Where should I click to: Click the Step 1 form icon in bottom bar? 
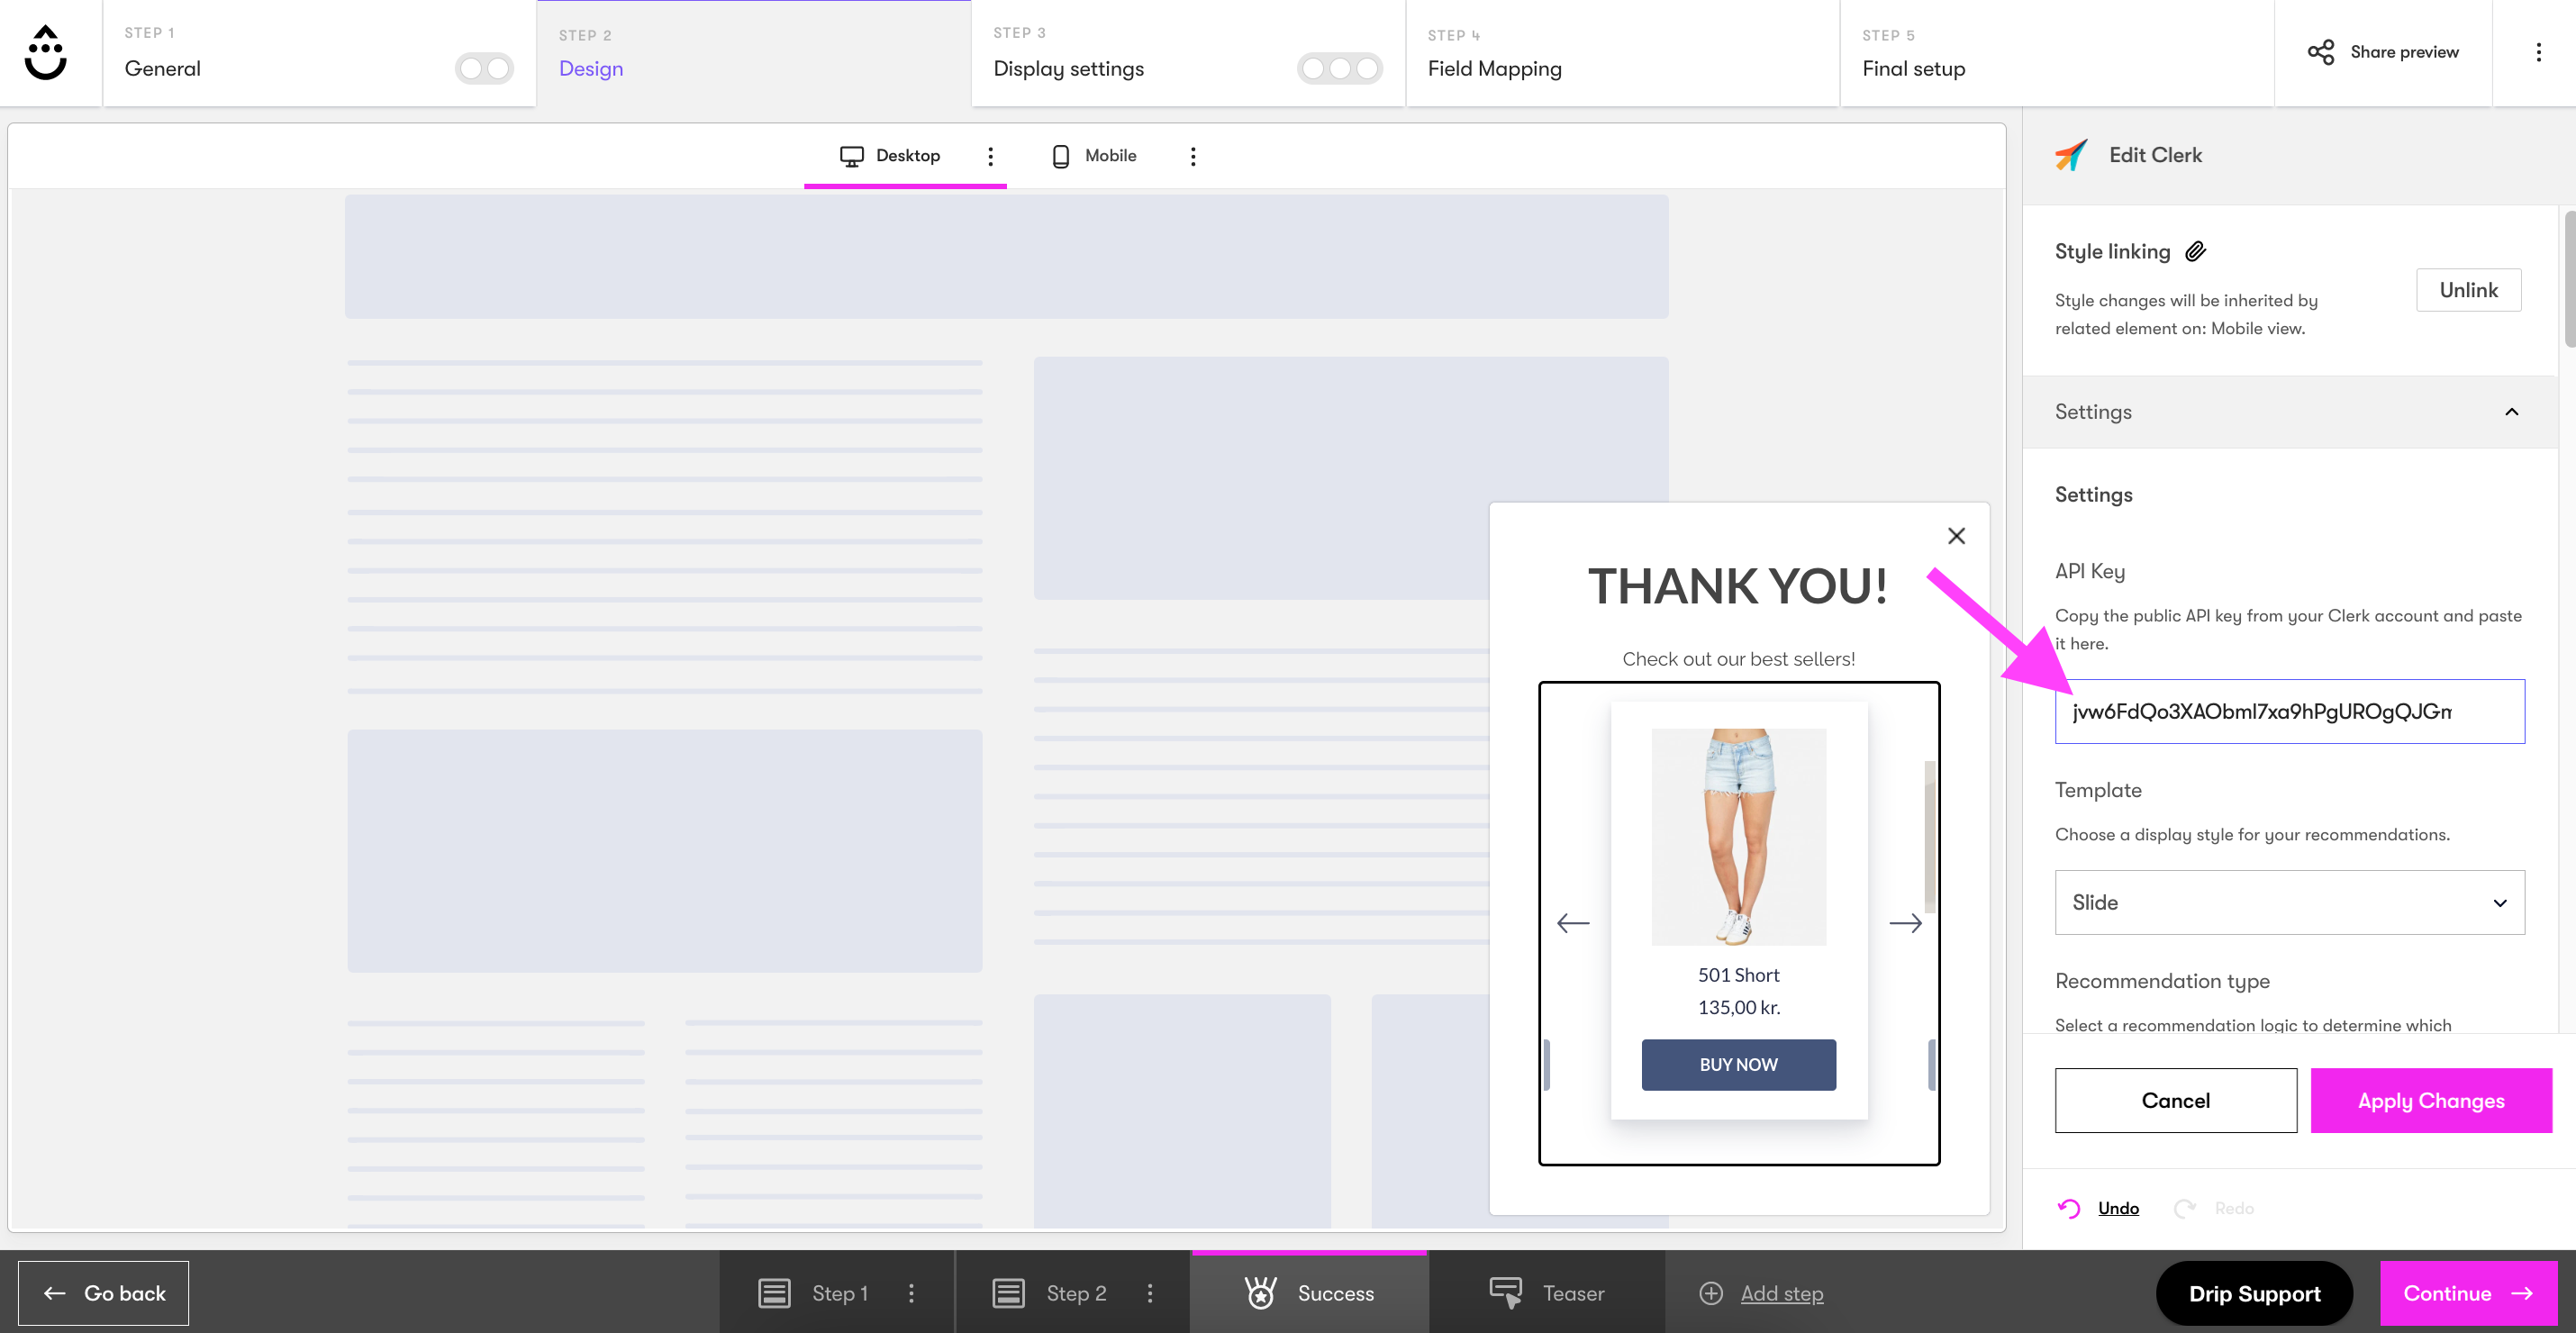pyautogui.click(x=774, y=1293)
